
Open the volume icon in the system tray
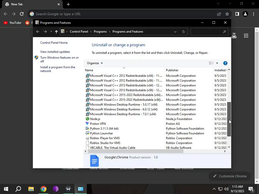[226, 189]
